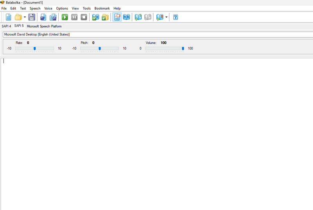Image resolution: width=313 pixels, height=210 pixels.
Task: Pause speech with the pause button
Action: pos(74,17)
